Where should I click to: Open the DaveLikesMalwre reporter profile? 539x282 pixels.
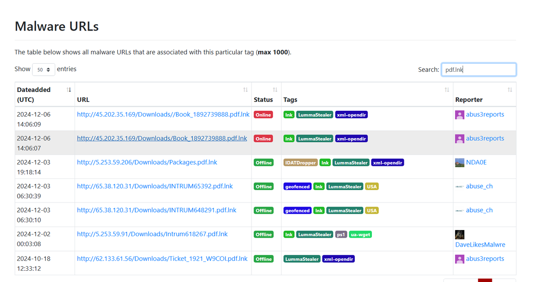pyautogui.click(x=480, y=245)
